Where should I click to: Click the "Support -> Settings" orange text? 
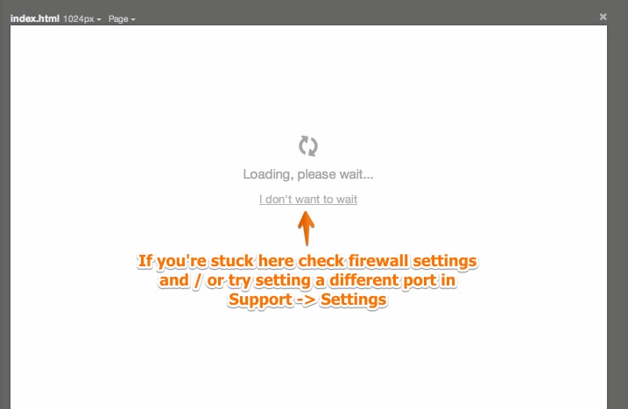pos(307,300)
